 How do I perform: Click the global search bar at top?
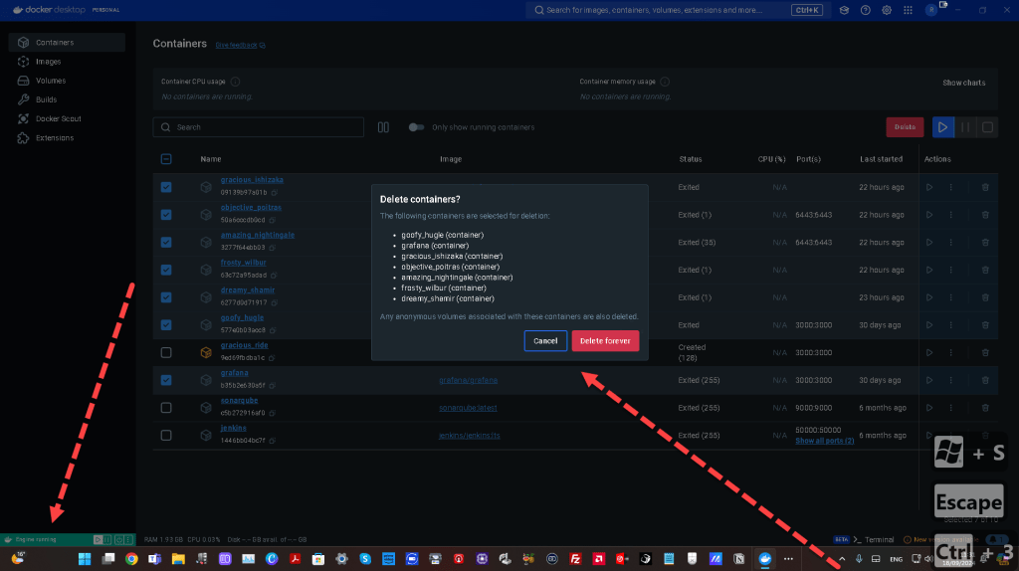tap(676, 10)
